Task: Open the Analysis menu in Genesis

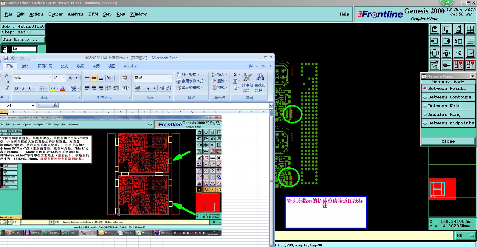Action: (x=75, y=14)
